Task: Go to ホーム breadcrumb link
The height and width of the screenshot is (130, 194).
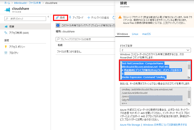Action: [7, 3]
